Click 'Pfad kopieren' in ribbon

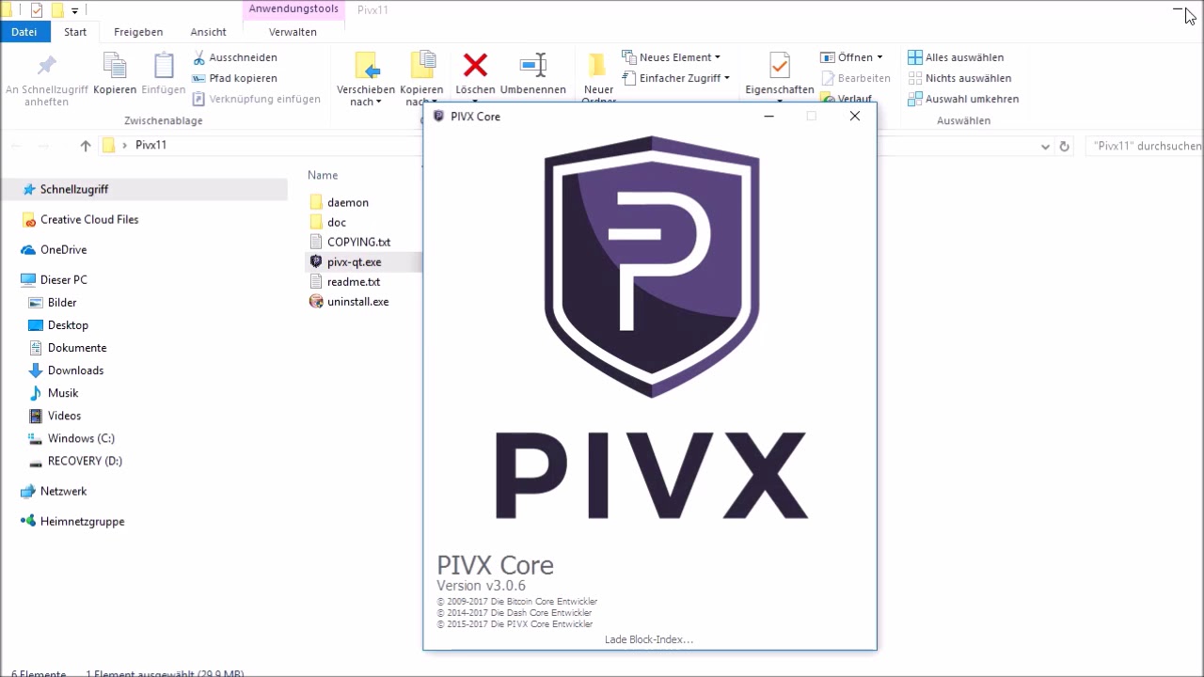[x=234, y=78]
